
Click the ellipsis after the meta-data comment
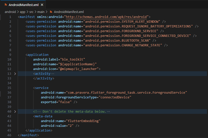[x=108, y=111]
